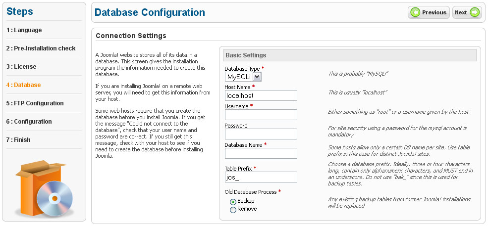Image resolution: width=488 pixels, height=226 pixels.
Task: Click the green Previous arrow icon
Action: tap(415, 12)
